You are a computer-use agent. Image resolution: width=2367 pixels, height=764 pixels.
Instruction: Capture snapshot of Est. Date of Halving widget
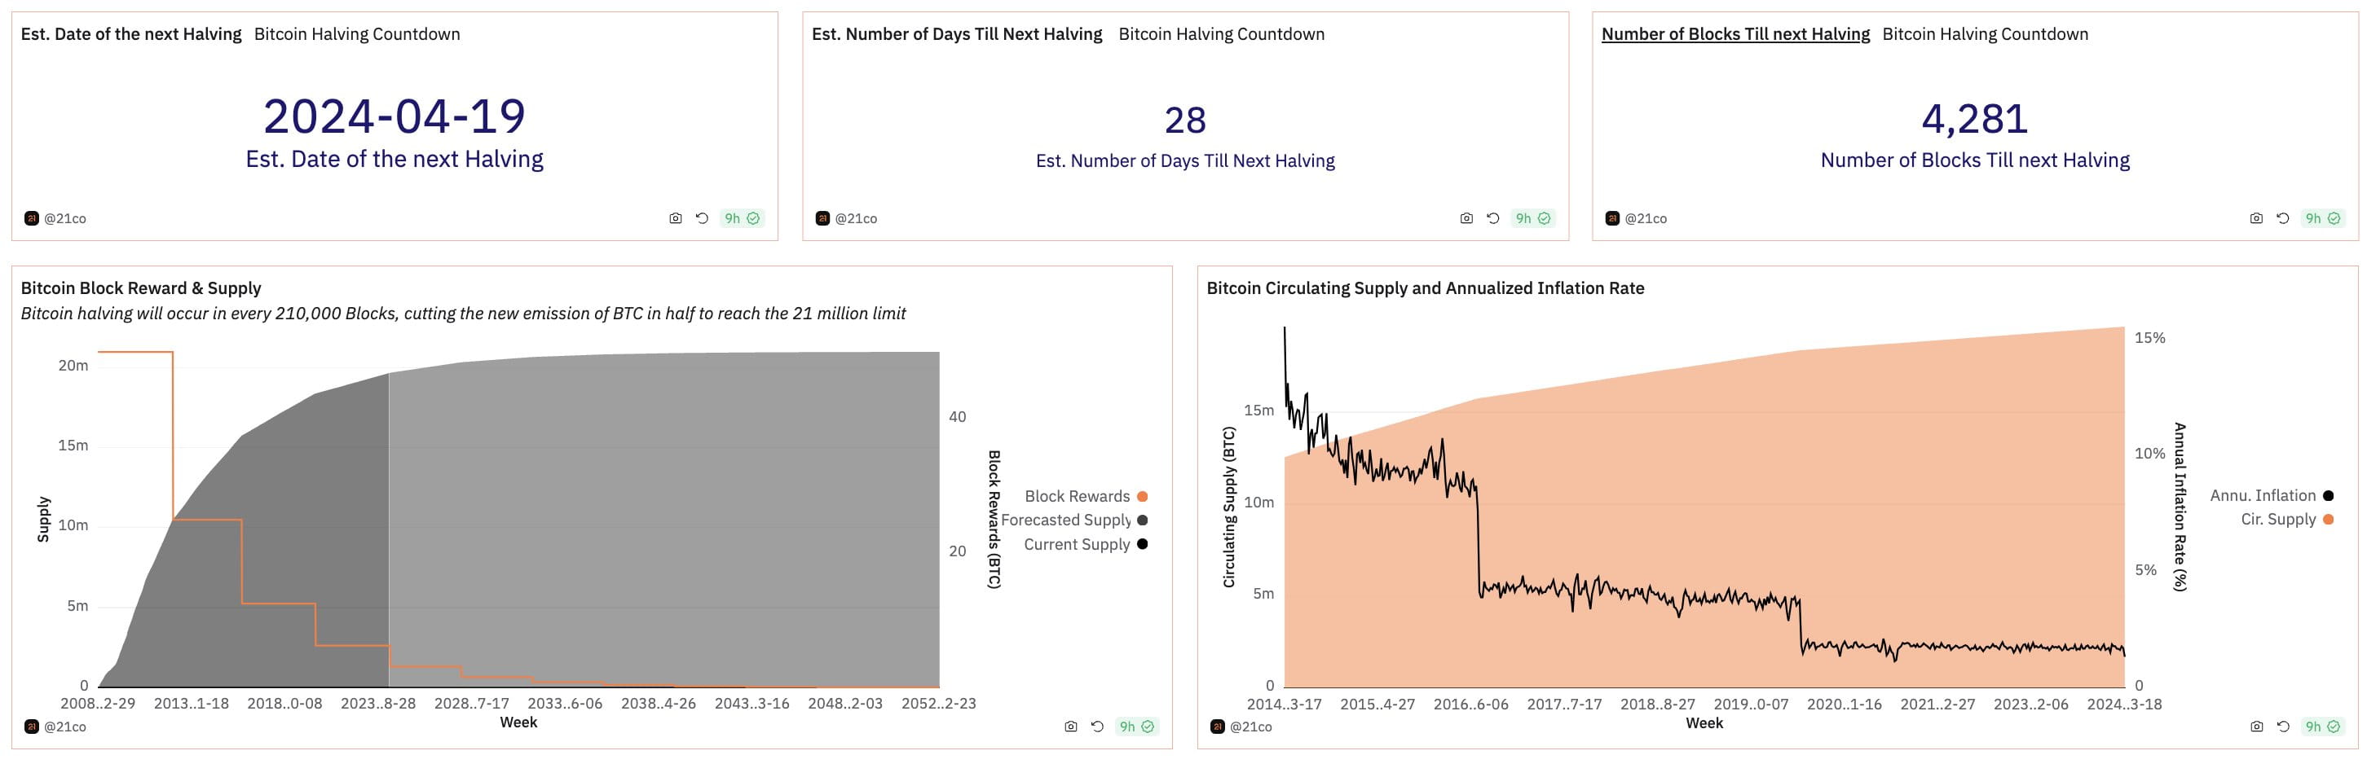click(674, 217)
